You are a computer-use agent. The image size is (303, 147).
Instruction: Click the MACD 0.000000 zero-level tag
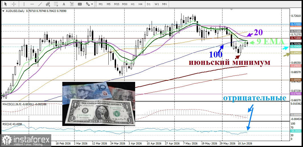(x=296, y=115)
